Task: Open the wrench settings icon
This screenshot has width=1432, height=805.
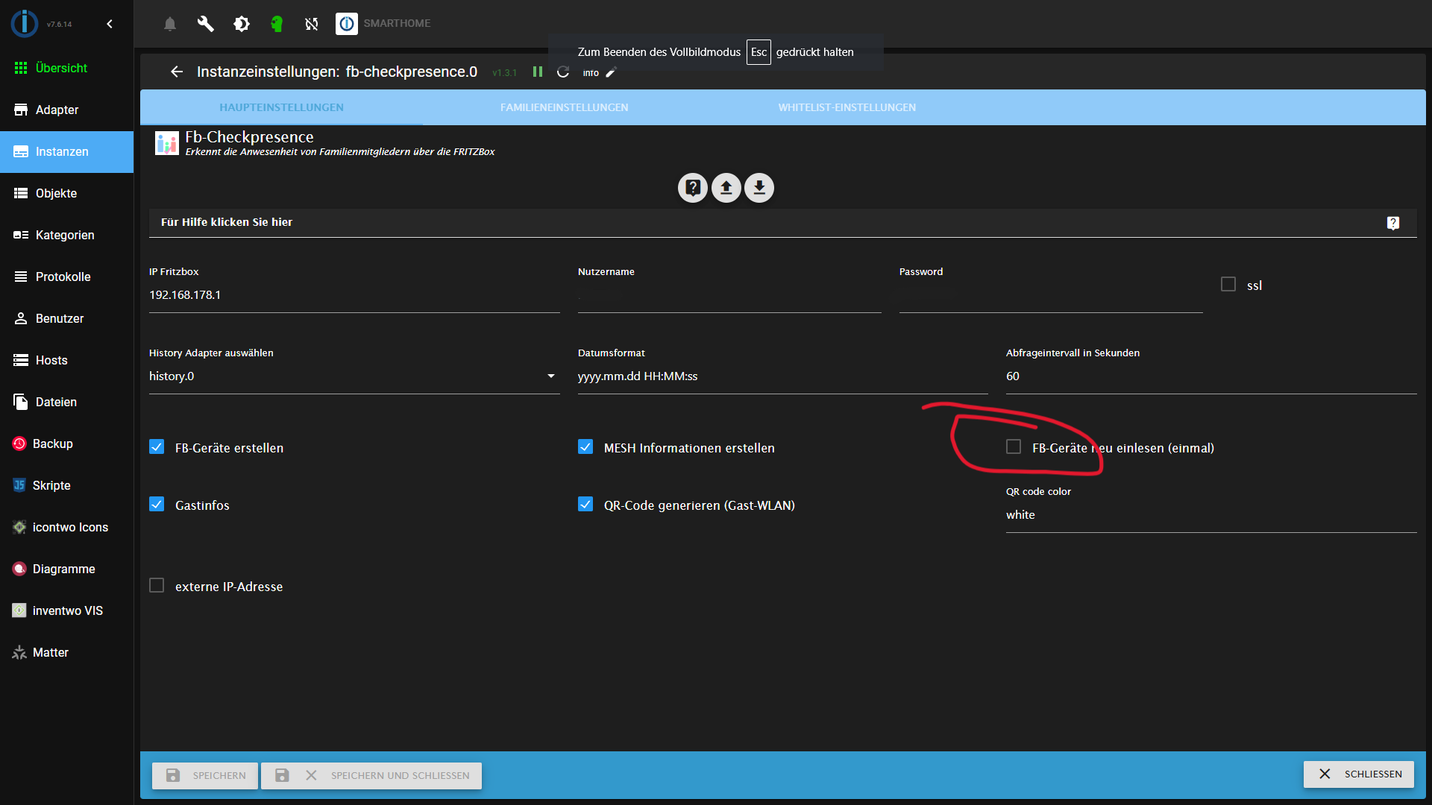Action: (205, 24)
